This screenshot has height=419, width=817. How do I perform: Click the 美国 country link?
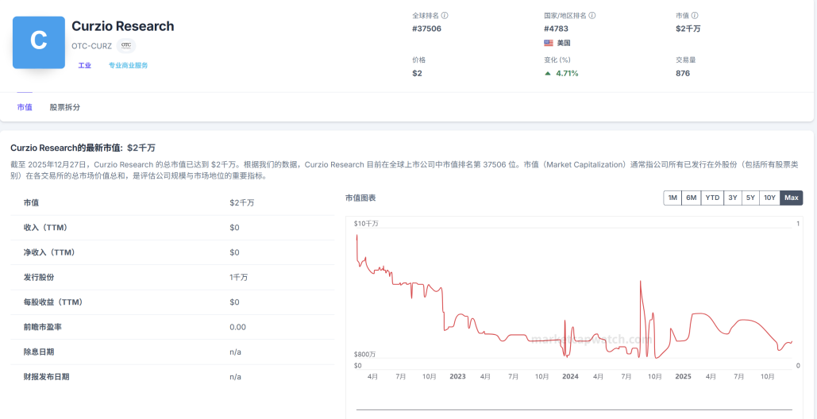[564, 43]
